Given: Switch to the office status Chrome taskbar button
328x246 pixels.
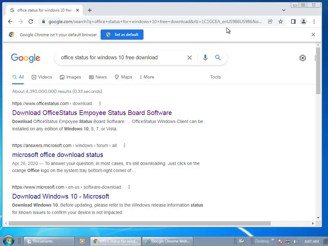Looking at the screenshot, I should [116, 241].
